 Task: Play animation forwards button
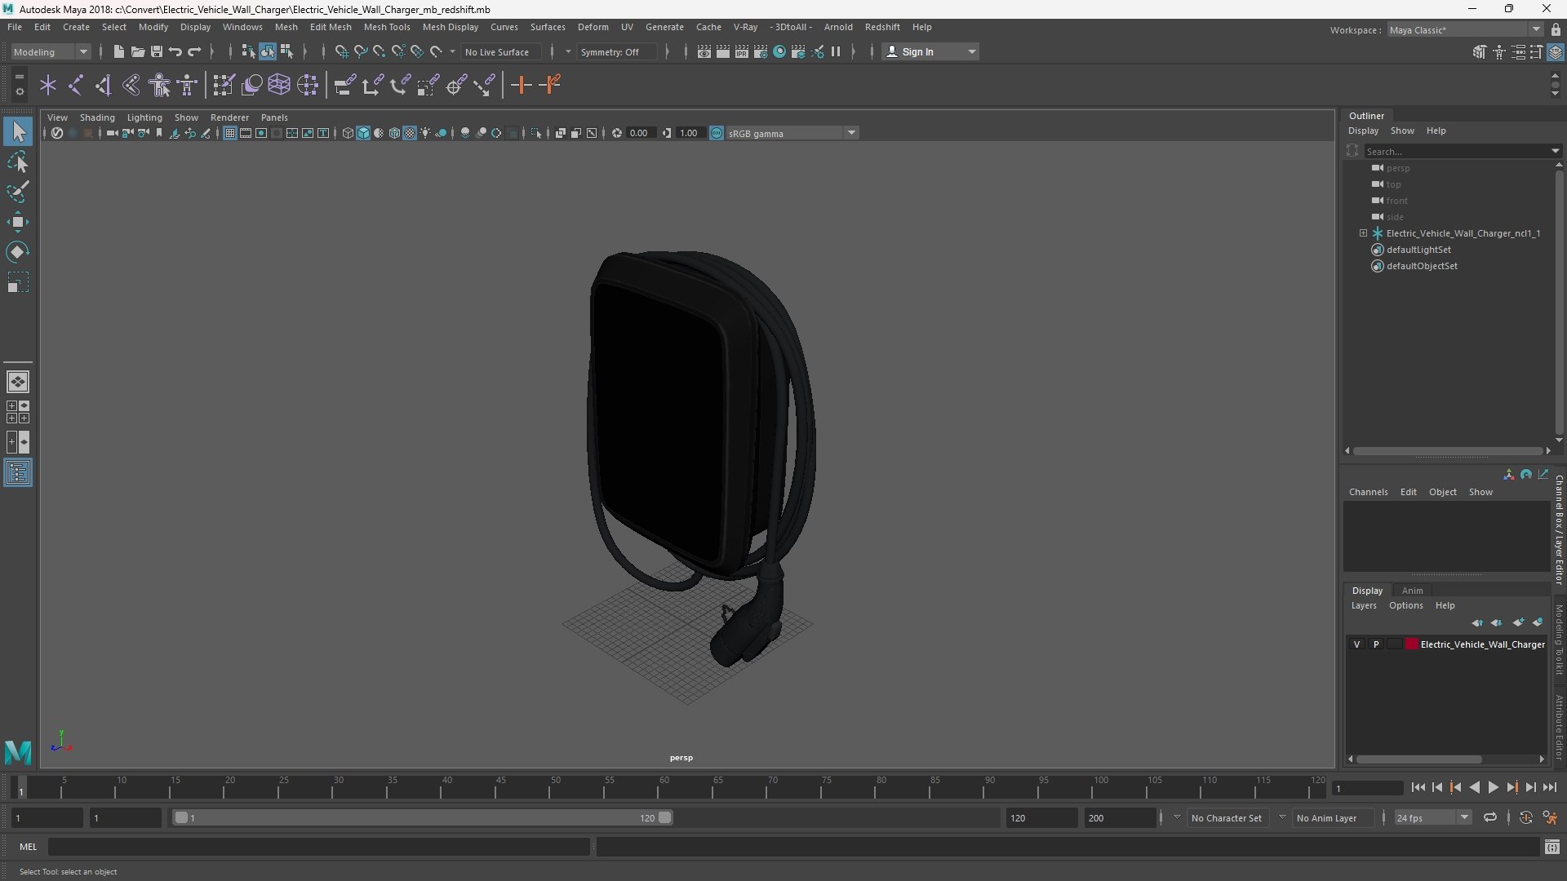[1493, 787]
